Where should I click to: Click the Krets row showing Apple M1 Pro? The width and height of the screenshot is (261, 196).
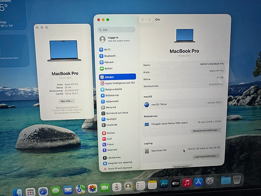pyautogui.click(x=183, y=71)
